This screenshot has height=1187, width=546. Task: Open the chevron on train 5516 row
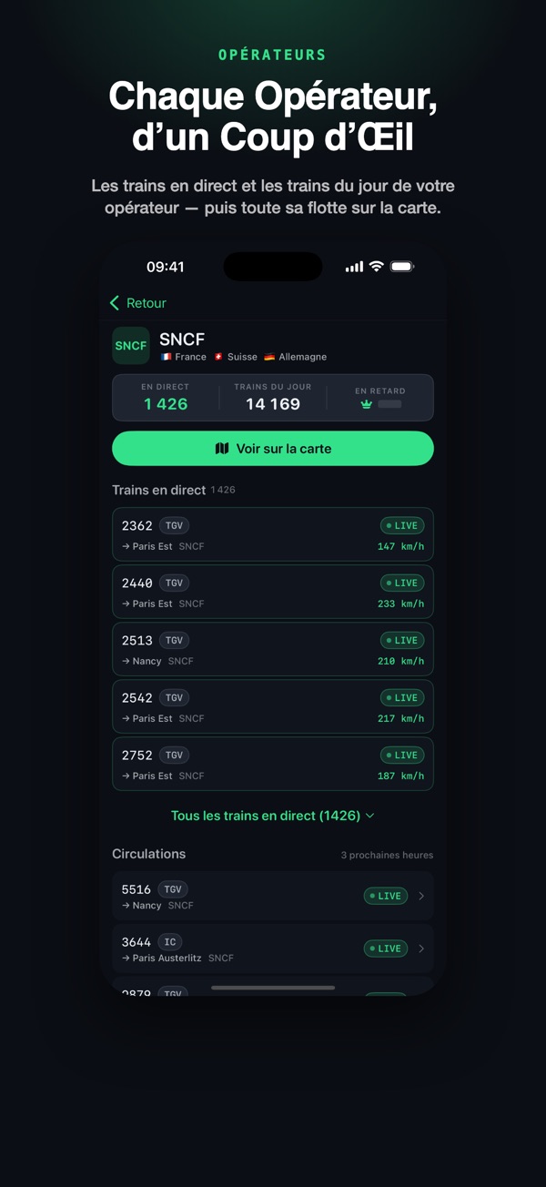pyautogui.click(x=421, y=896)
